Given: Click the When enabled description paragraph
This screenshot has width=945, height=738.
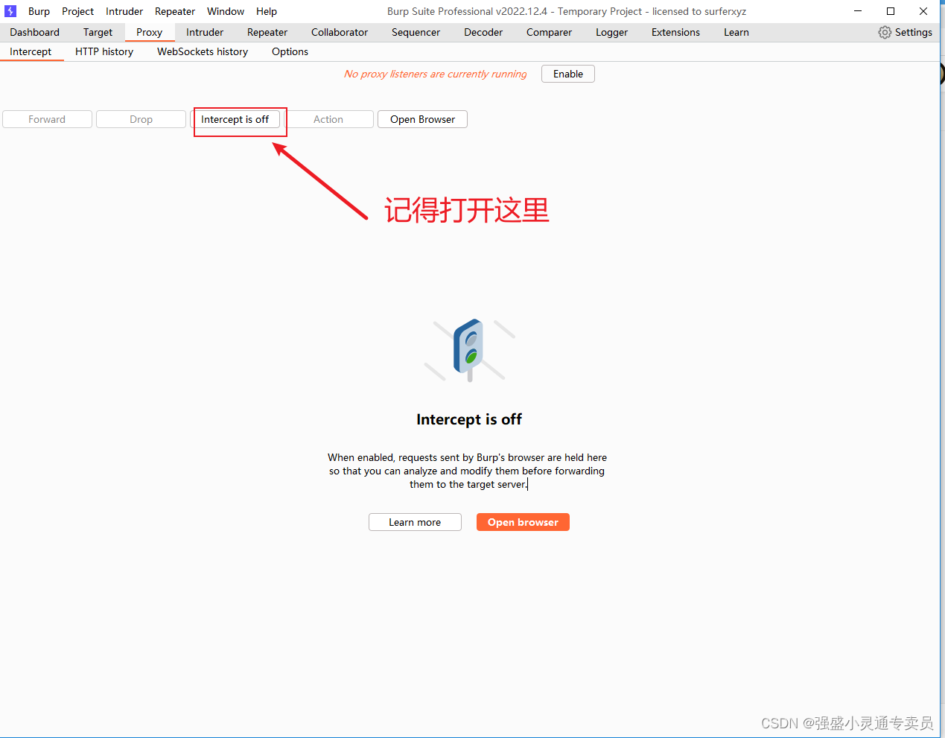Looking at the screenshot, I should pyautogui.click(x=468, y=471).
